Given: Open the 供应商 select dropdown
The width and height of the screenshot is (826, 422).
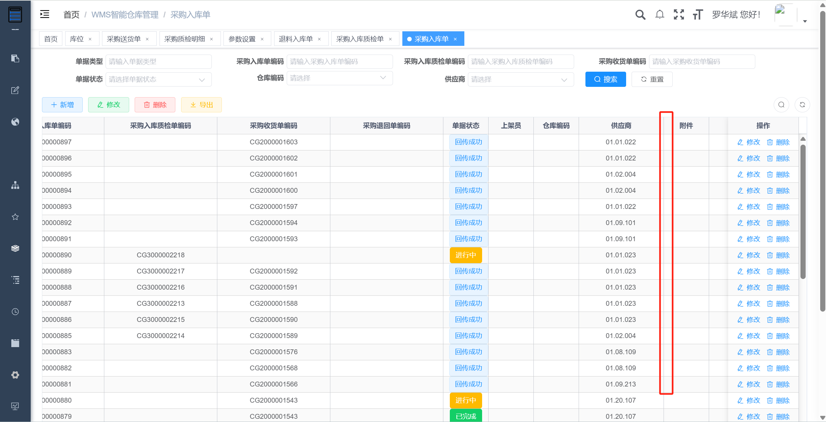Looking at the screenshot, I should [521, 79].
